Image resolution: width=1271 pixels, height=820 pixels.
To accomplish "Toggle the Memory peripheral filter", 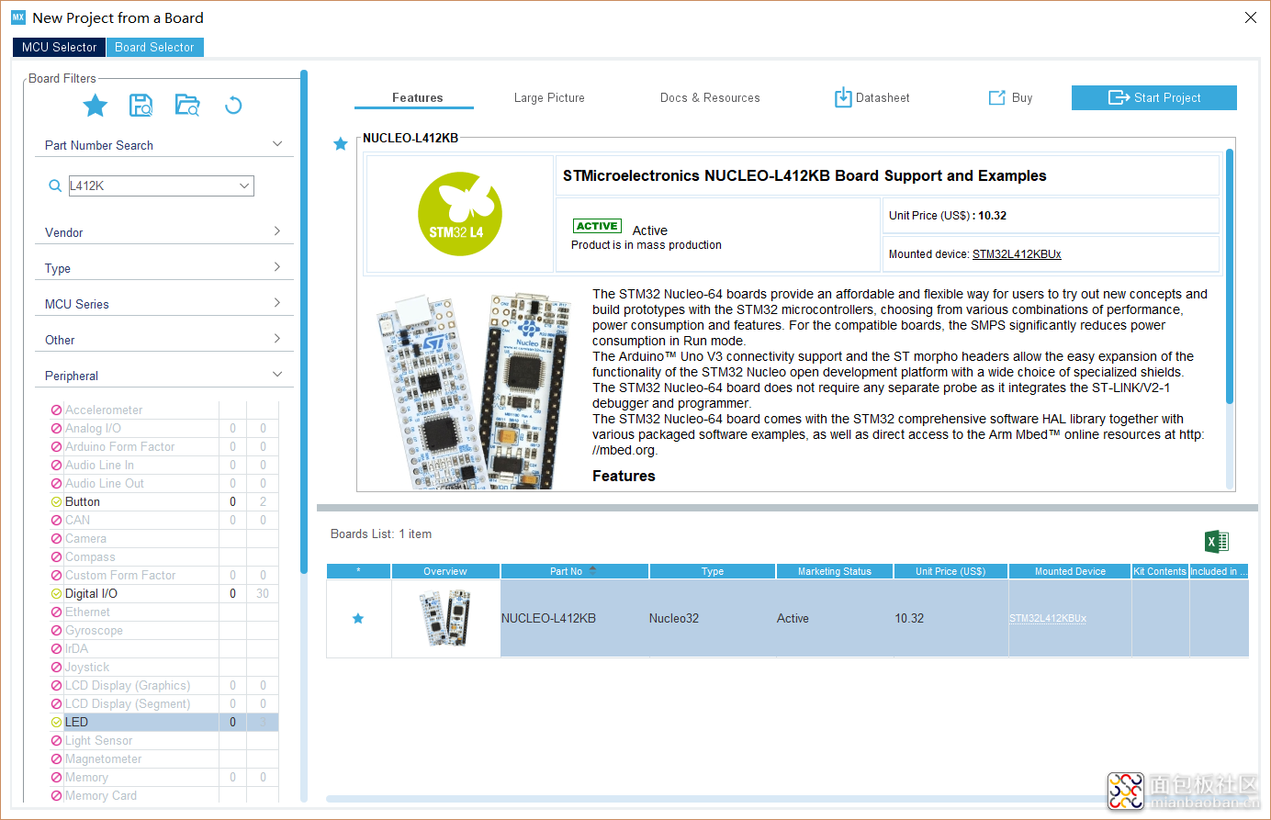I will (x=57, y=778).
